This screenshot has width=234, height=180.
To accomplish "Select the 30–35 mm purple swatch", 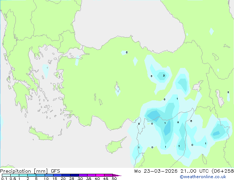I will (x=83, y=175).
